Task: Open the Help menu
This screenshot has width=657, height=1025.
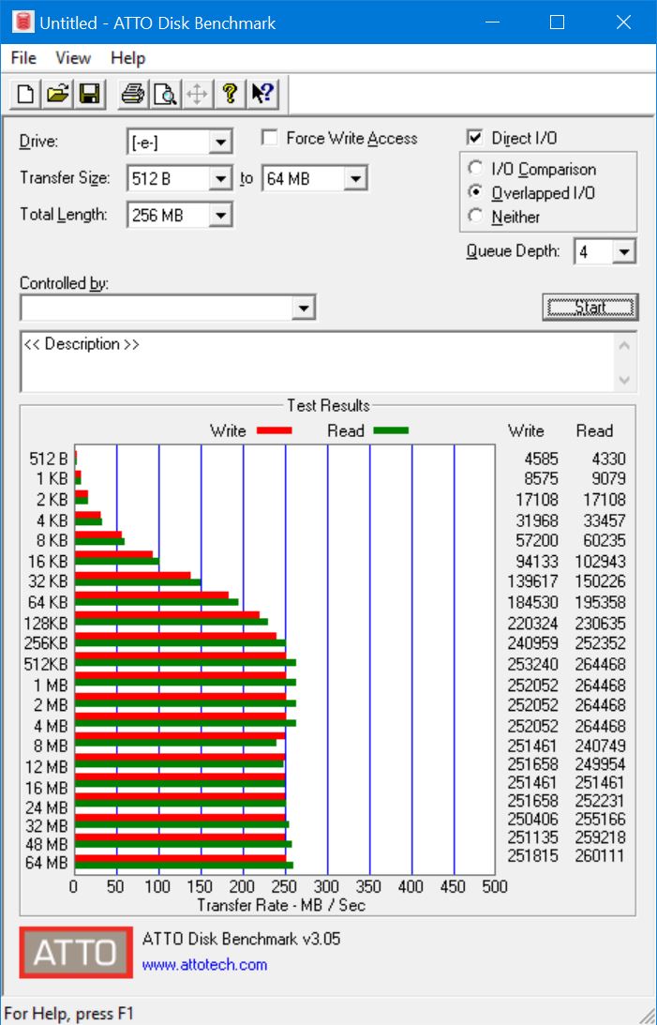Action: [127, 58]
